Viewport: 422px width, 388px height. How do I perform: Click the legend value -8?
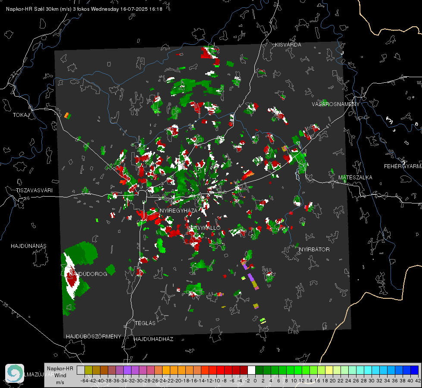pyautogui.click(x=224, y=381)
